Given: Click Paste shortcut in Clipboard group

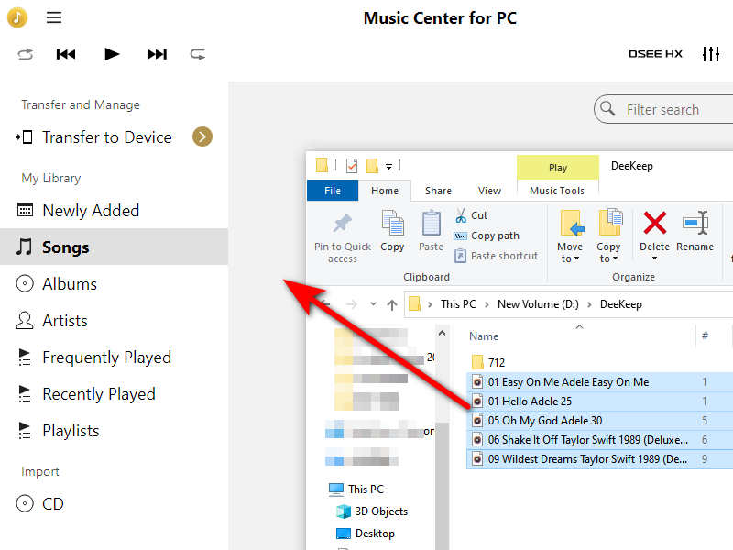Looking at the screenshot, I should [x=496, y=256].
